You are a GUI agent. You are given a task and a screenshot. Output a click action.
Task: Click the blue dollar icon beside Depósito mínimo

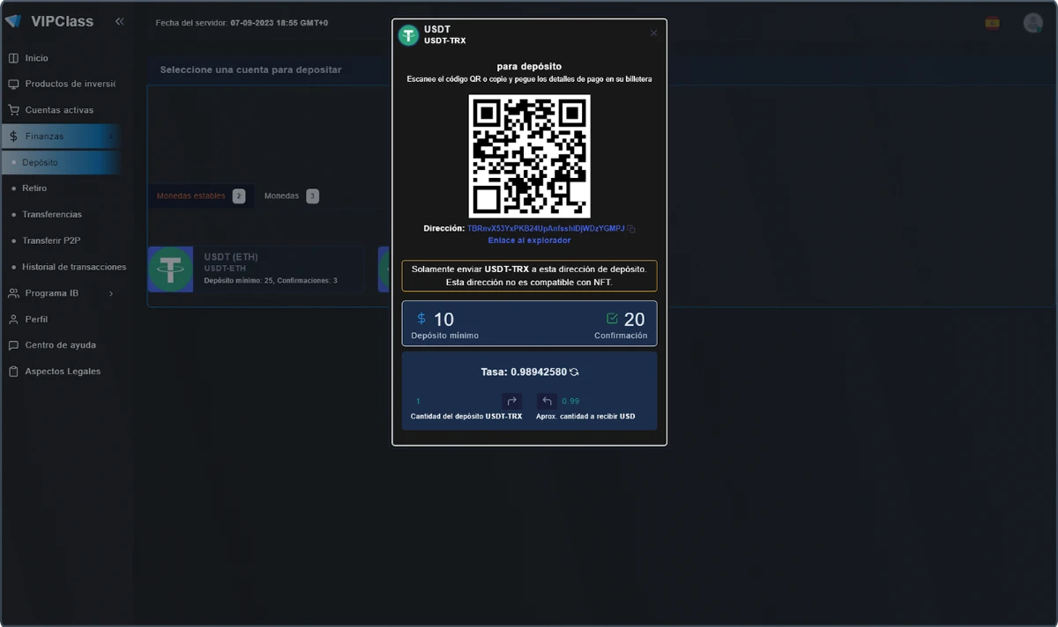[x=421, y=319]
